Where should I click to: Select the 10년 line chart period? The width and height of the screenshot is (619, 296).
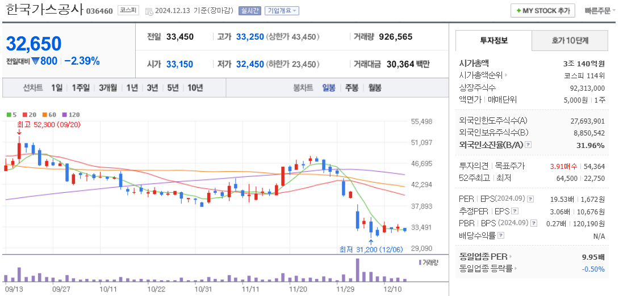click(195, 88)
